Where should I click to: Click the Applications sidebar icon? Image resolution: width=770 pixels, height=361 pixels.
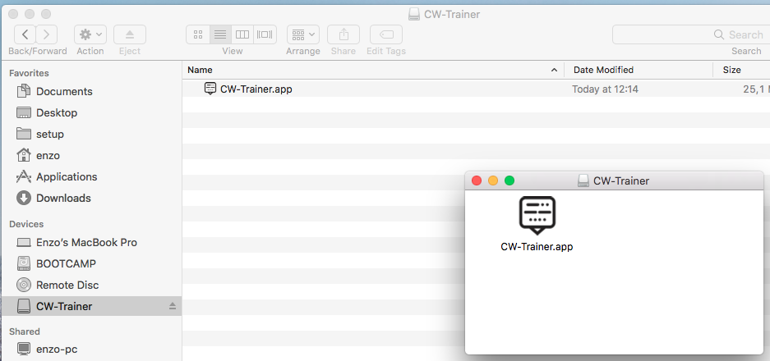pyautogui.click(x=24, y=176)
